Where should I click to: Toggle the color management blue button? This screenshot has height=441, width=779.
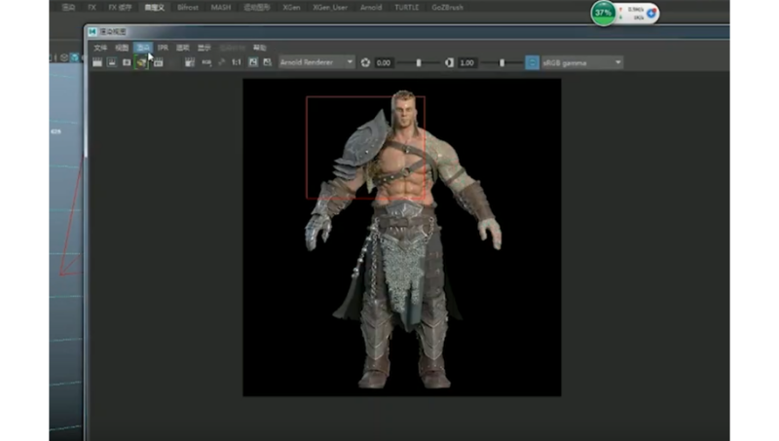point(532,62)
